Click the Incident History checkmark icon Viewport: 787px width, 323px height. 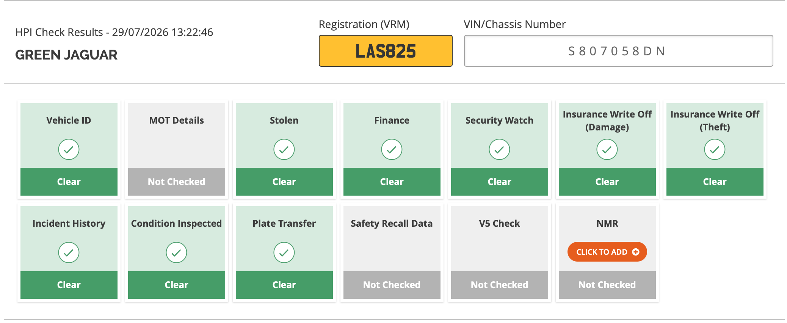tap(69, 252)
